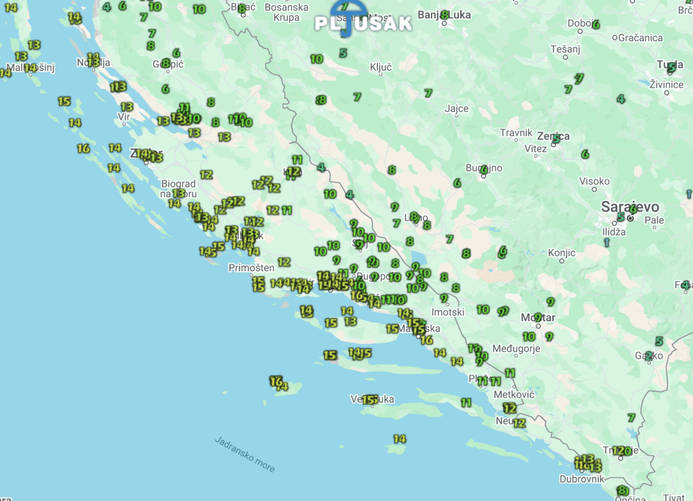Click the 6 degree marker below Bugojno
Image resolution: width=693 pixels, height=501 pixels.
pos(457,183)
